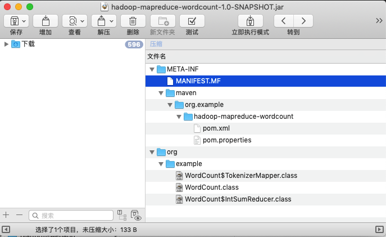Click the WordCount$IntSumReducer.class Java icon
Viewport: 386px width, 237px height.
click(x=179, y=199)
